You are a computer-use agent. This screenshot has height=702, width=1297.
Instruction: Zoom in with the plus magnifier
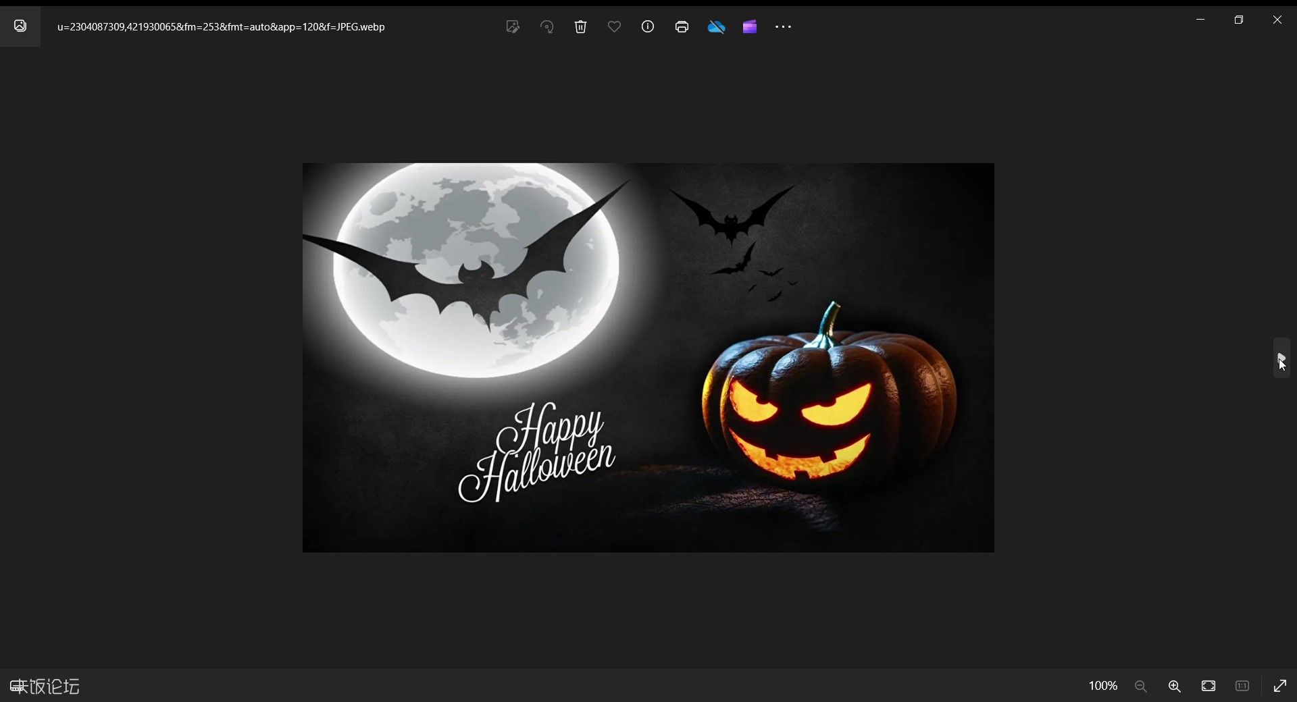pos(1175,686)
